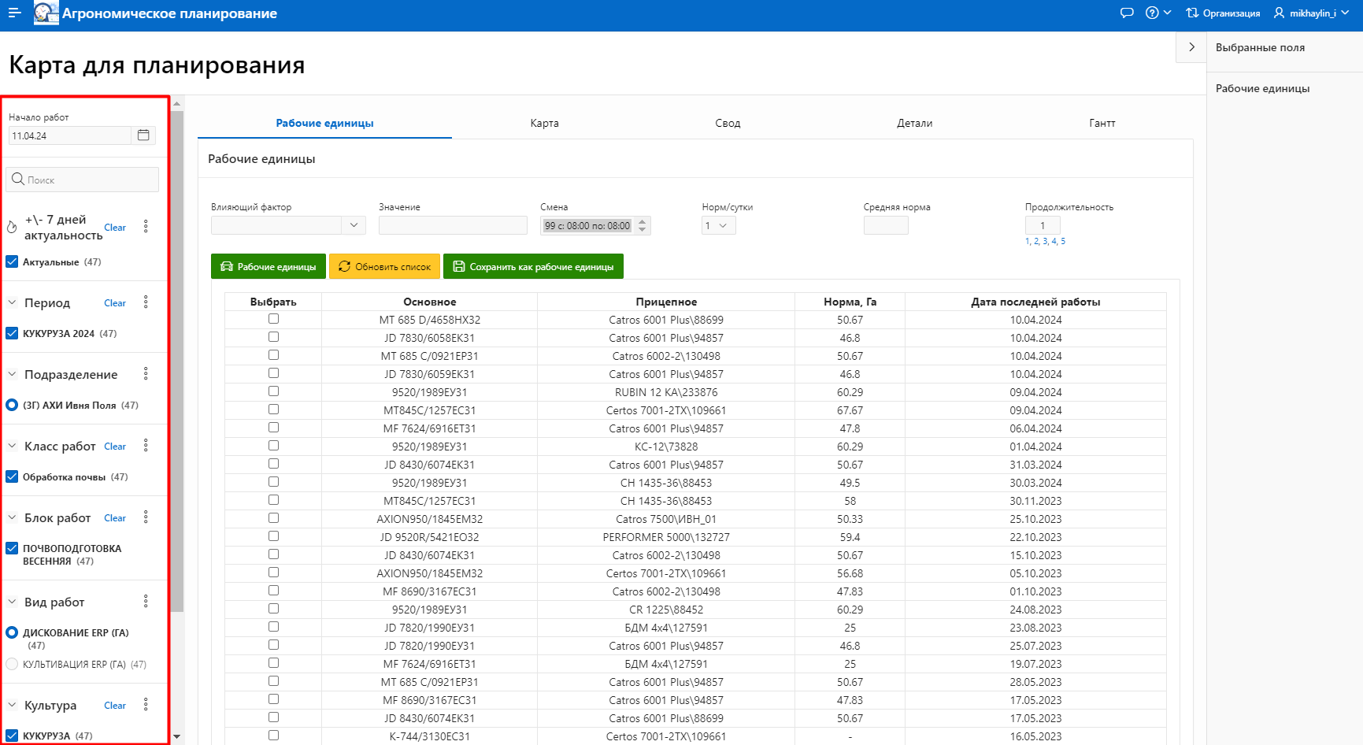Viewport: 1363px width, 745px height.
Task: Open three-dot menu for Вид работ
Action: pyautogui.click(x=146, y=602)
